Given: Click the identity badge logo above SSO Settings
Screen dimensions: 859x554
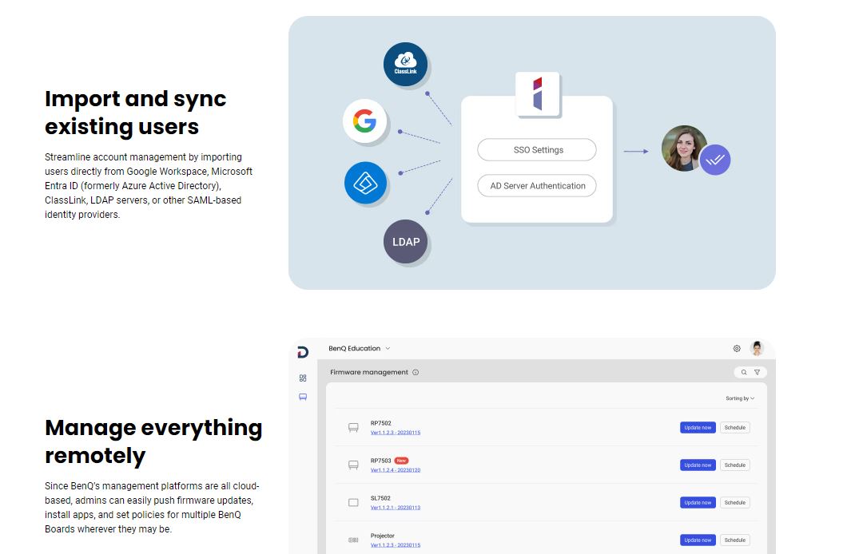Looking at the screenshot, I should pyautogui.click(x=538, y=94).
